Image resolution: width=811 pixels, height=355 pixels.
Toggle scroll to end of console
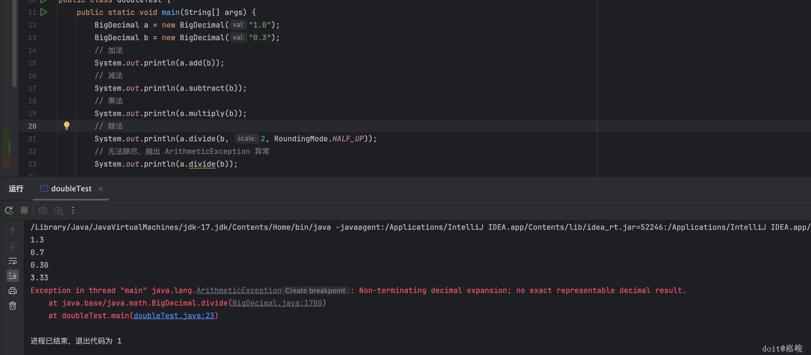pyautogui.click(x=13, y=276)
